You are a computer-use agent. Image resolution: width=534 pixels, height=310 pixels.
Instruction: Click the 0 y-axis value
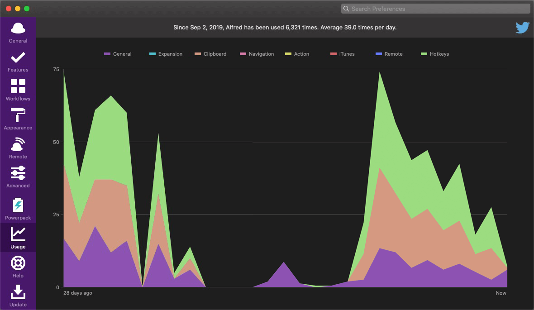tap(57, 287)
